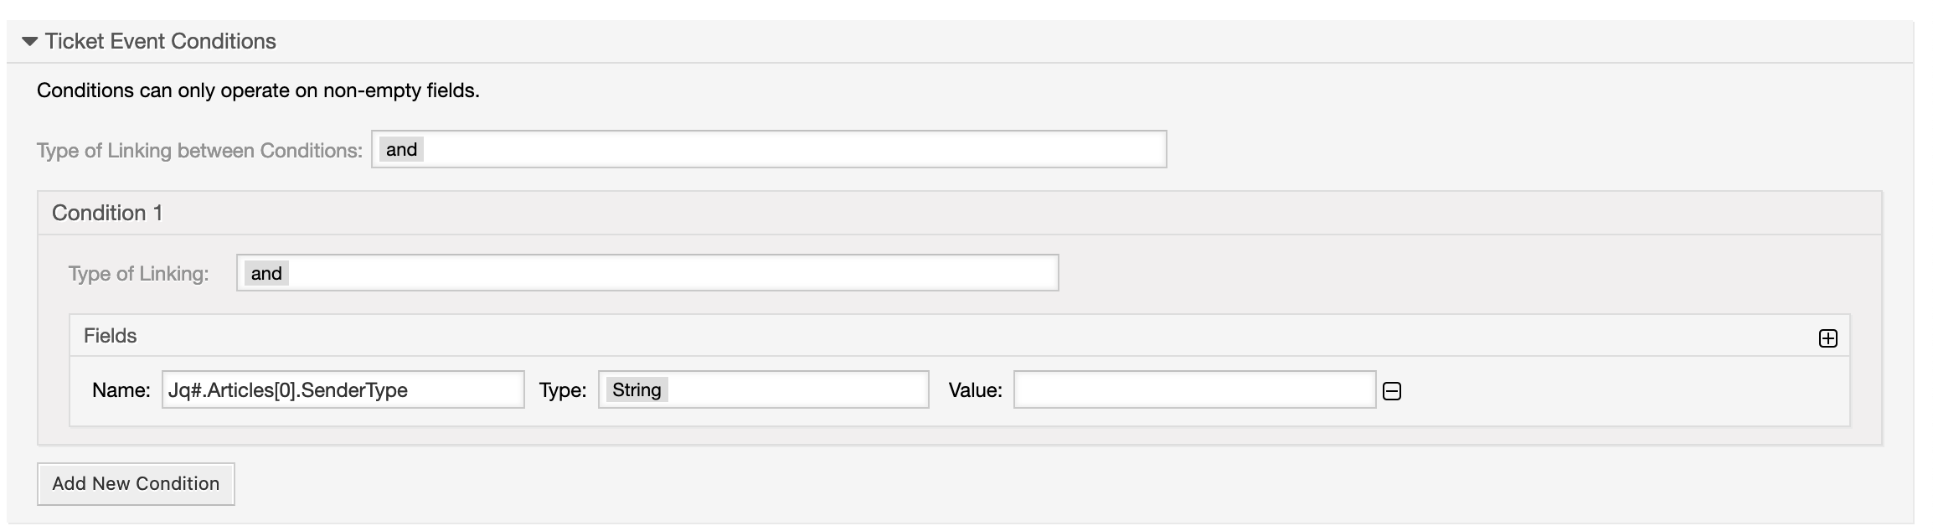The image size is (1933, 531).
Task: Click the non-empty fields conditions note text
Action: pos(258,90)
